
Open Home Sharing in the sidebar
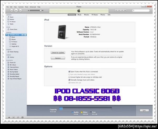tap(13, 52)
